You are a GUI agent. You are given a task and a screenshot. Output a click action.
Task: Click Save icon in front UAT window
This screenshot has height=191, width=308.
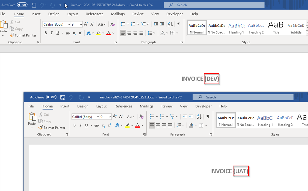(63, 97)
